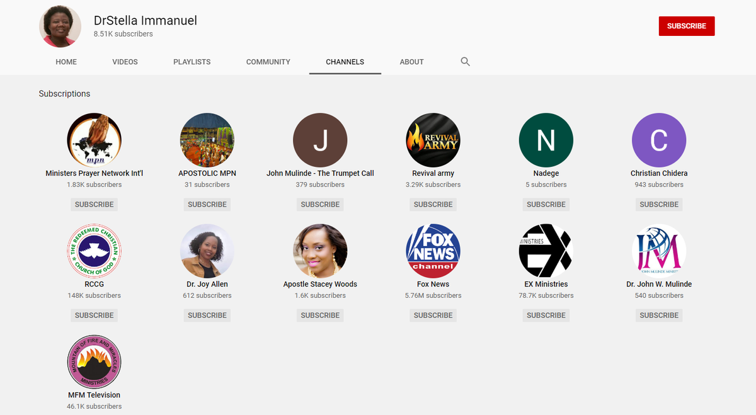Open the ABOUT tab
Viewport: 756px width, 415px height.
411,62
